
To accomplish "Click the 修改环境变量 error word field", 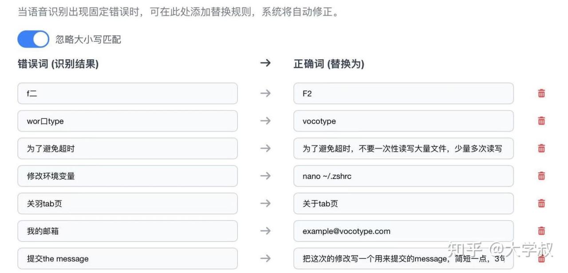I will 127,176.
